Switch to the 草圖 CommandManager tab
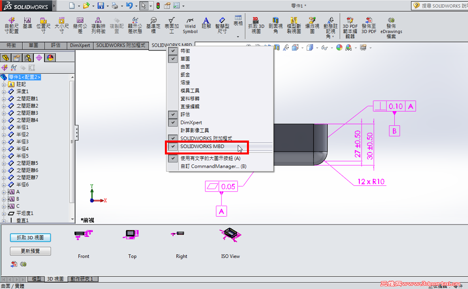Screen dimensions: 468x289 pos(33,45)
